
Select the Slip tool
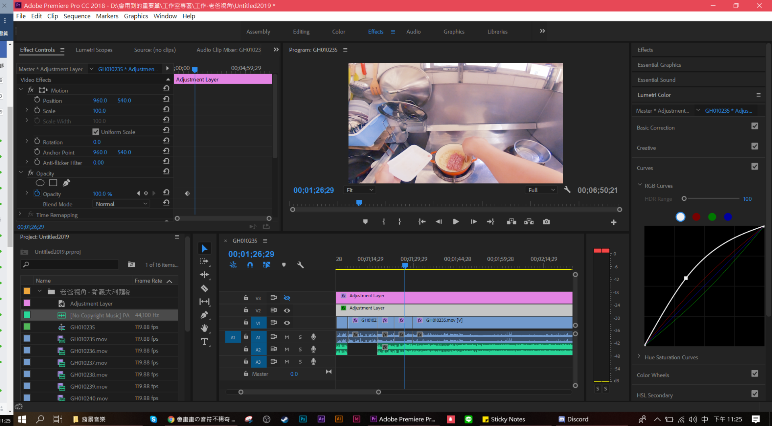point(204,301)
